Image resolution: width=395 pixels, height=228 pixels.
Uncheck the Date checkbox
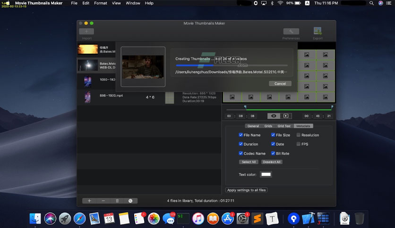pyautogui.click(x=273, y=144)
